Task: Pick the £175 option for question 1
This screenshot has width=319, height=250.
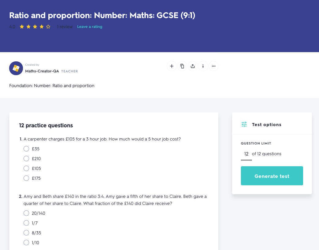Action: click(26, 178)
